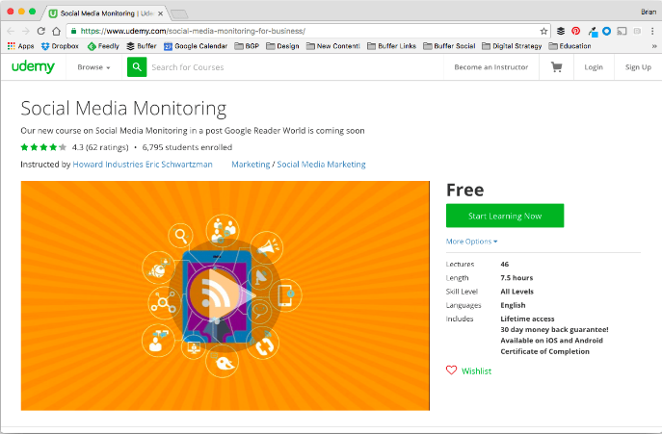Click the Wishlist heart icon
Image resolution: width=662 pixels, height=434 pixels.
pos(451,370)
